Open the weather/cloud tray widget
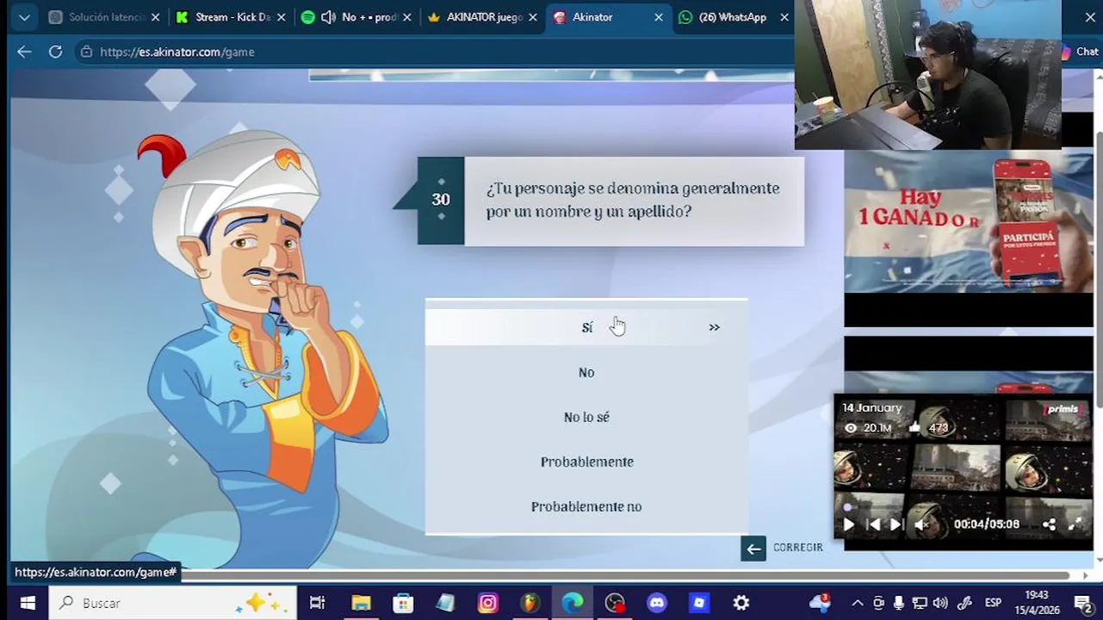 820,603
